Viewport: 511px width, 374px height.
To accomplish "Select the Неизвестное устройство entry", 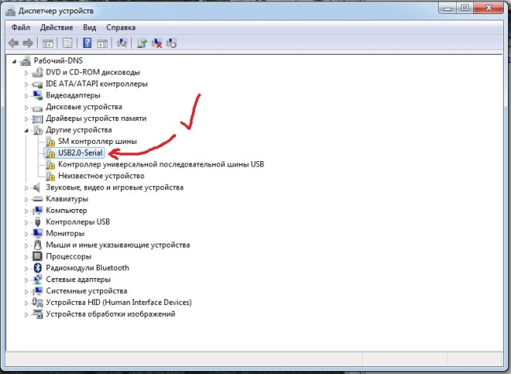I will tap(101, 176).
